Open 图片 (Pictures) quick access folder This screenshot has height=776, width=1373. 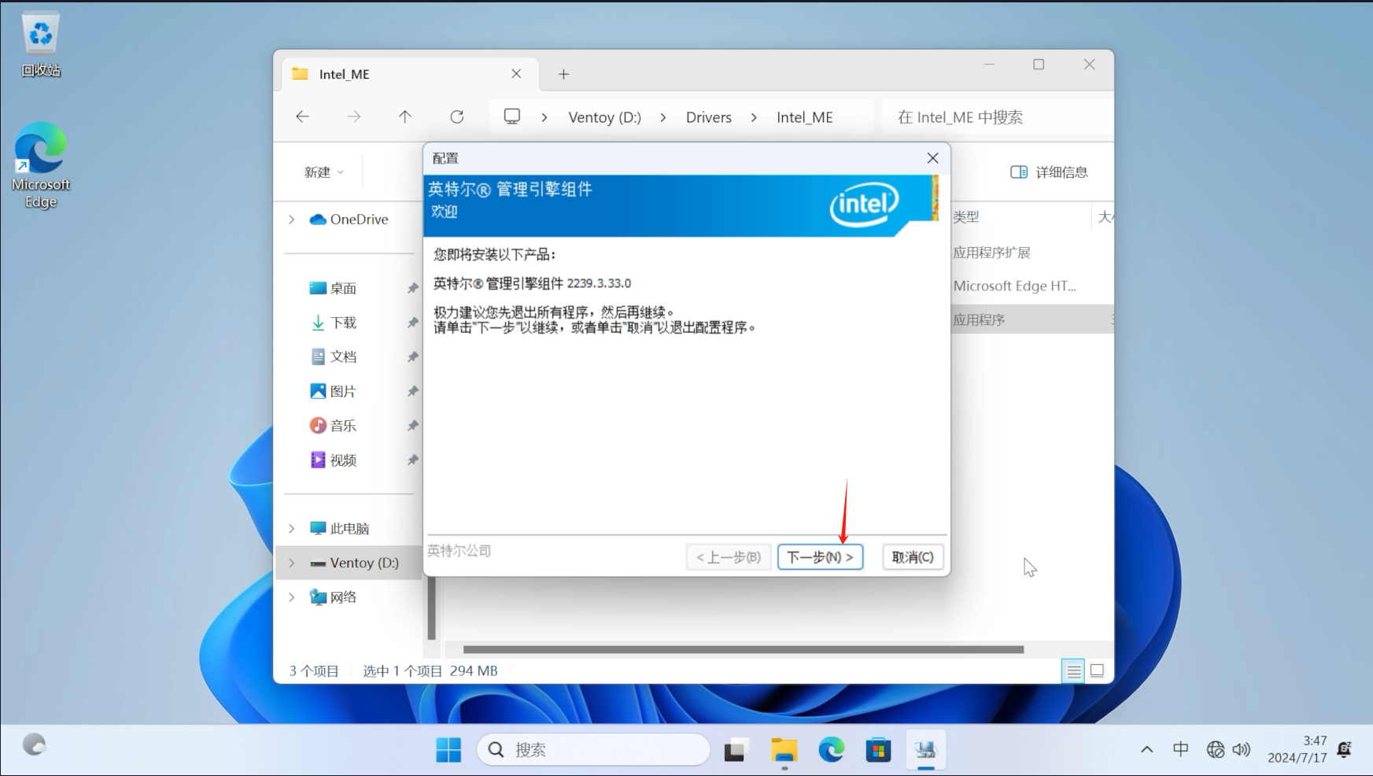click(334, 391)
